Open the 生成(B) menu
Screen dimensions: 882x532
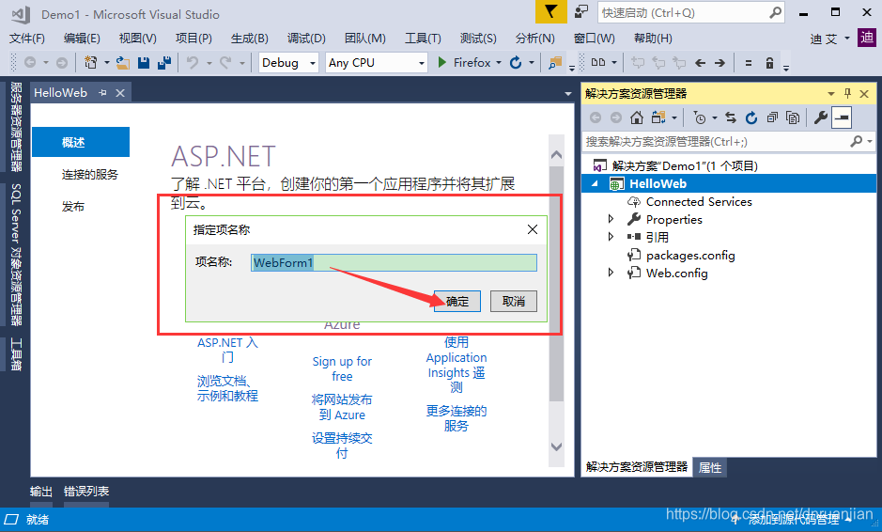[x=249, y=39]
